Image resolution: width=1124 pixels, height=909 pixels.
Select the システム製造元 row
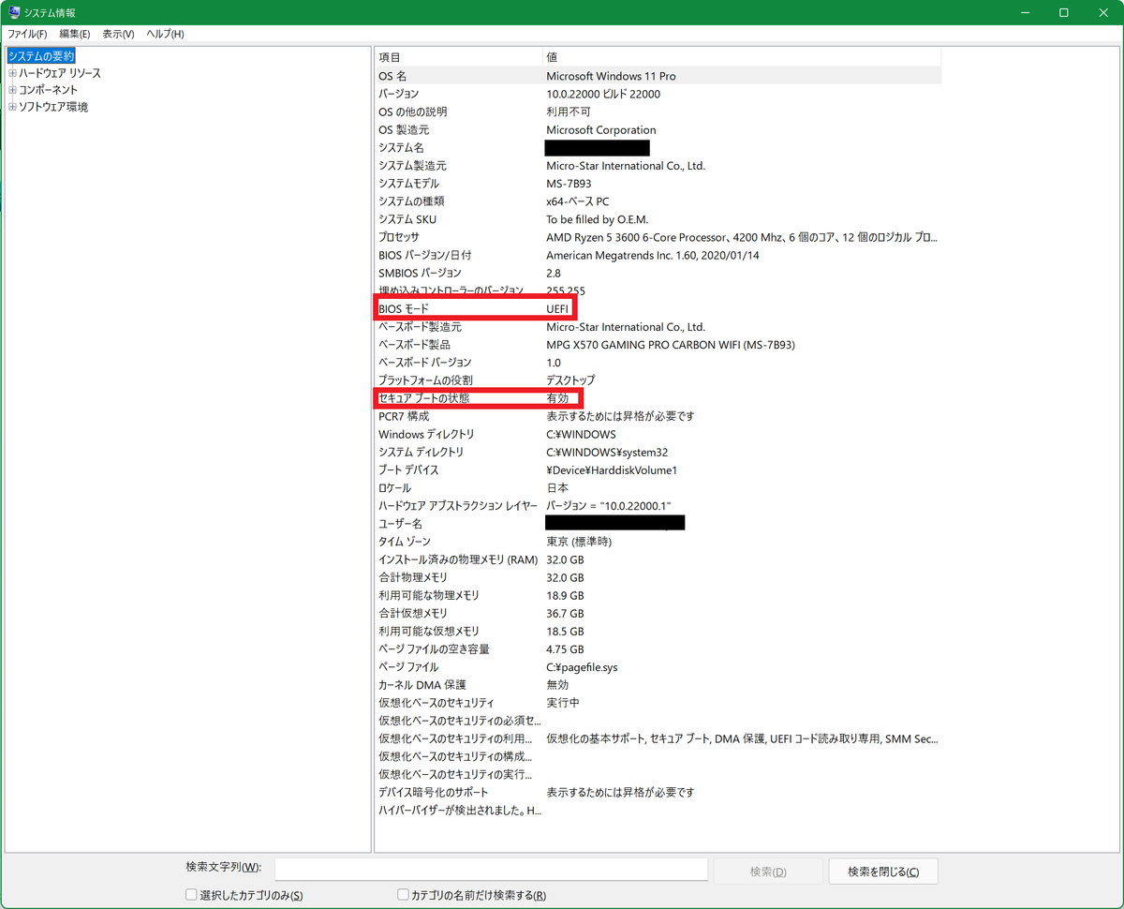click(x=658, y=166)
